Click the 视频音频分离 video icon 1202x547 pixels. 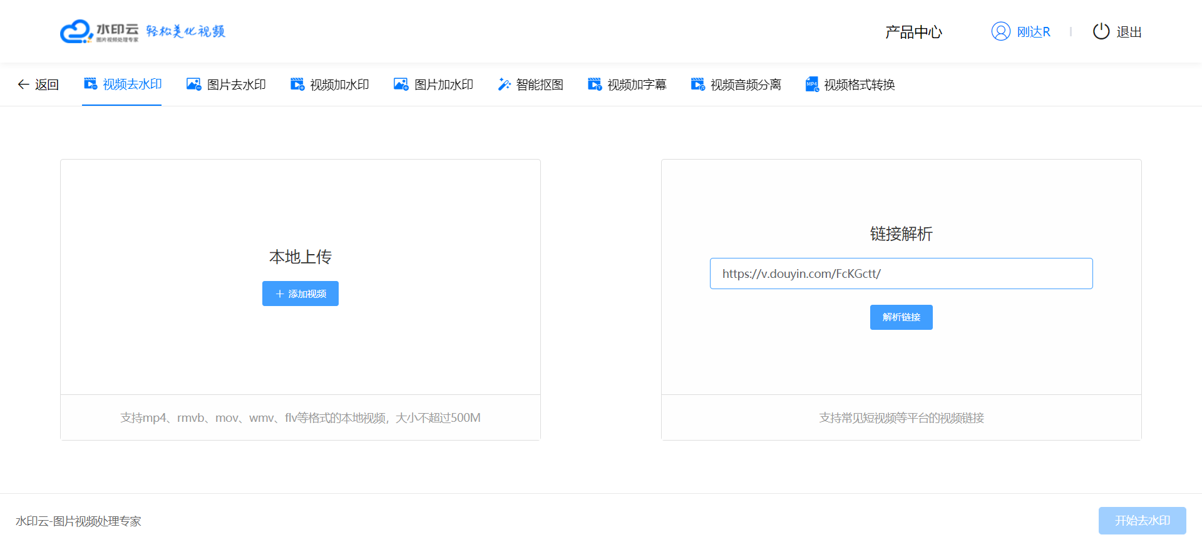coord(698,84)
